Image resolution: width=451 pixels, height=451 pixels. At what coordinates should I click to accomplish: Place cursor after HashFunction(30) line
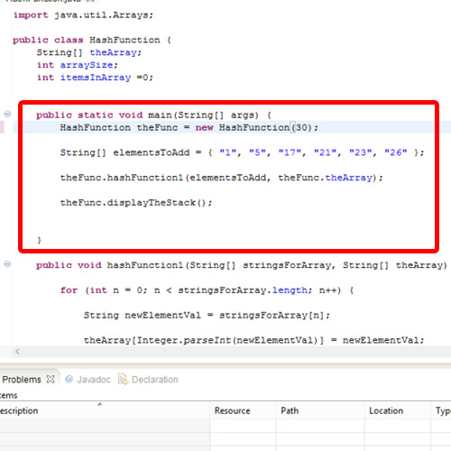pos(318,127)
